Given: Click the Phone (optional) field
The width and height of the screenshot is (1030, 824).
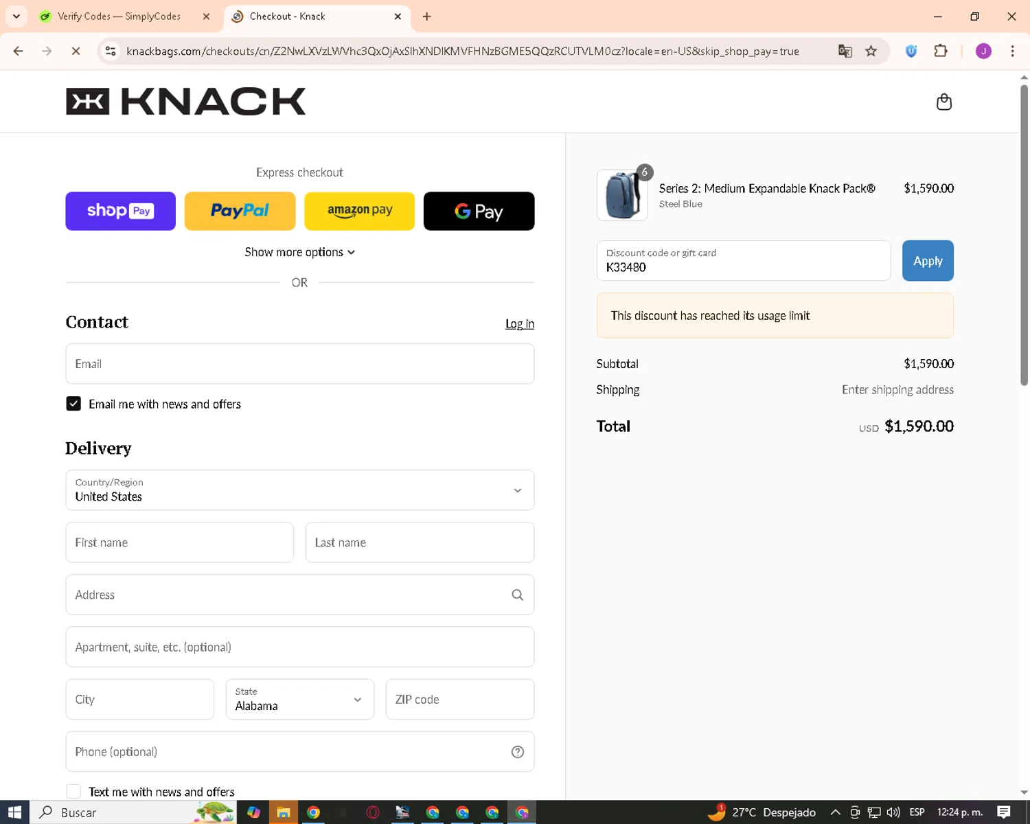Looking at the screenshot, I should pyautogui.click(x=299, y=752).
